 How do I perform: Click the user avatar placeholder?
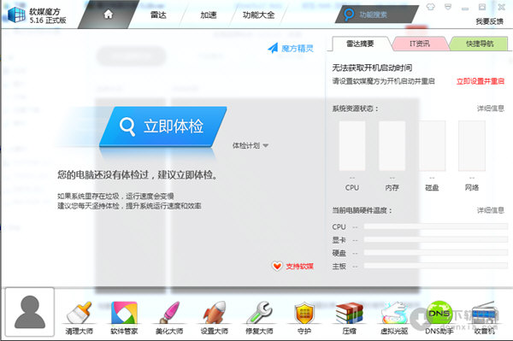(x=30, y=312)
